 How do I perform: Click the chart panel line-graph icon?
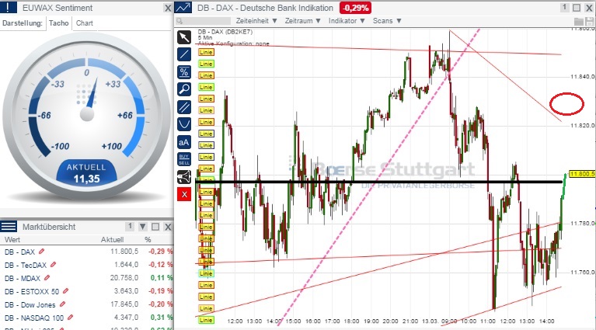coord(183,8)
